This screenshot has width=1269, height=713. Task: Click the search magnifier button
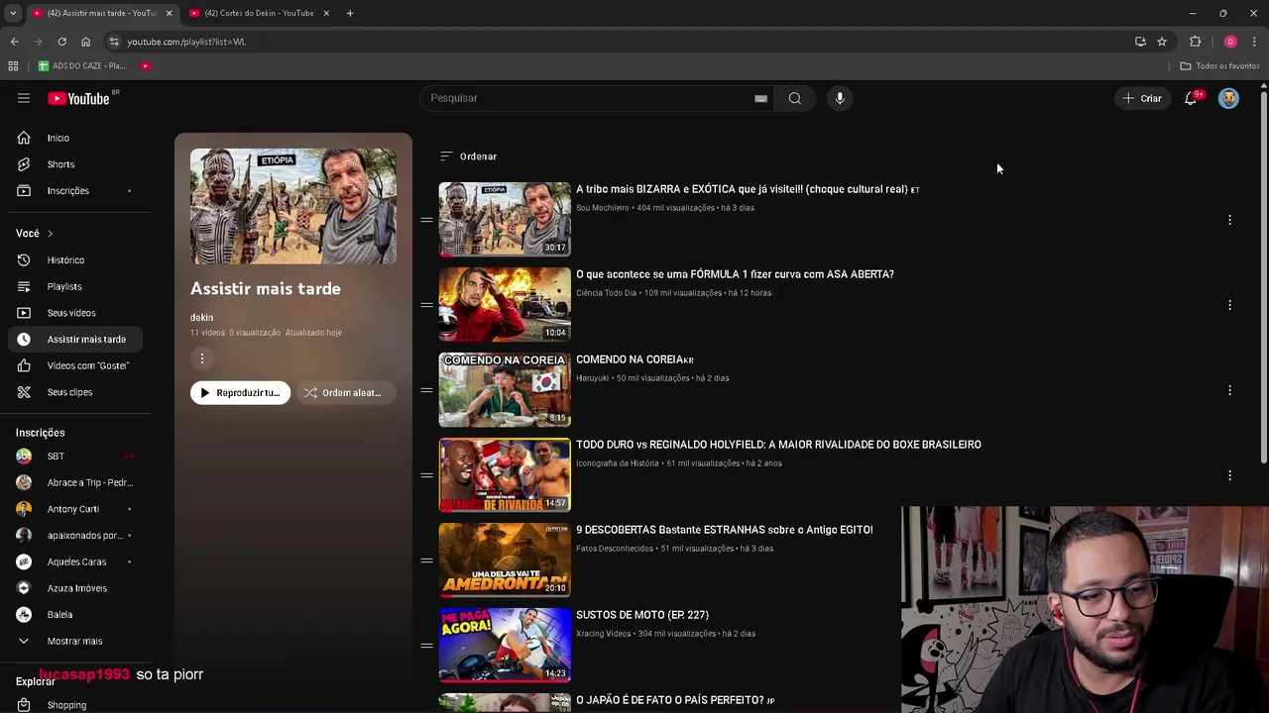click(794, 98)
